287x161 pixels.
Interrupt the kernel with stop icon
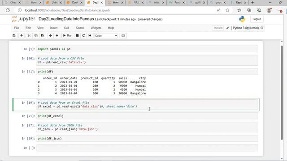point(77,36)
